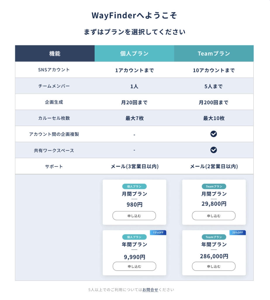Click the 20%OFF discount badge
Screen dimensions: 270x300
point(238,233)
